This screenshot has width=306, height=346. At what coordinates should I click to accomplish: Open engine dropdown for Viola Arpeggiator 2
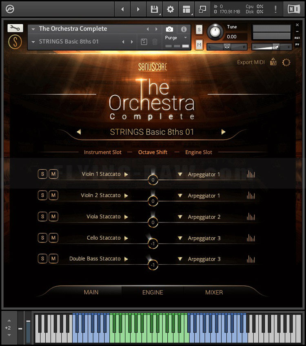[180, 217]
